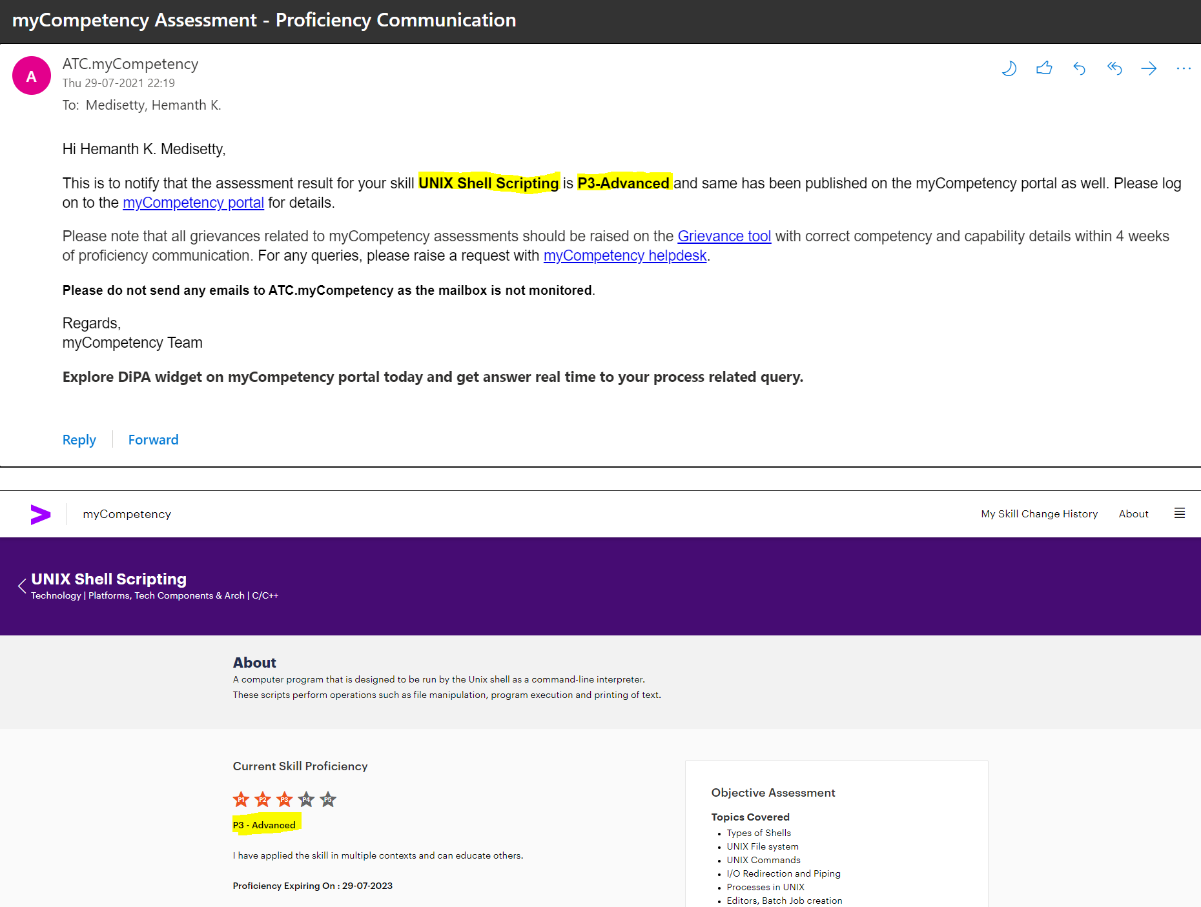1201x907 pixels.
Task: Open the myCompetency portal link
Action: click(192, 203)
